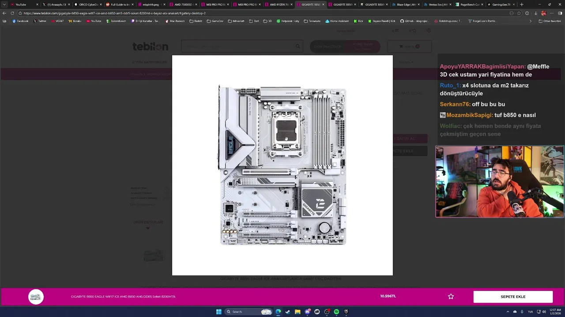This screenshot has height=317, width=565.
Task: Click the taskbar Search box
Action: 249,312
